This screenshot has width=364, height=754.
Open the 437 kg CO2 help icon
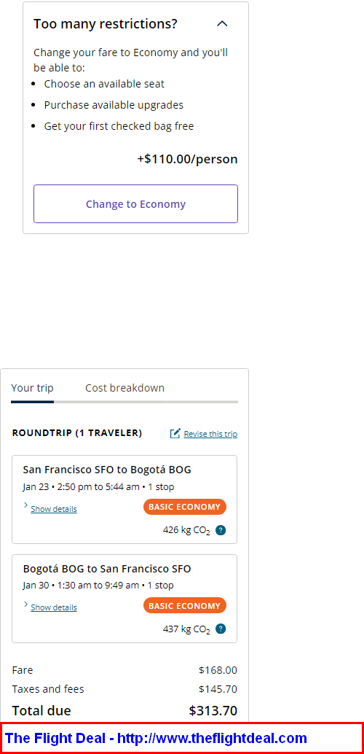tap(221, 629)
